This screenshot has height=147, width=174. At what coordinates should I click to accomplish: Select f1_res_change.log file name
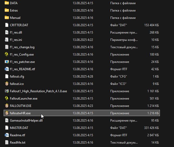[22, 47]
